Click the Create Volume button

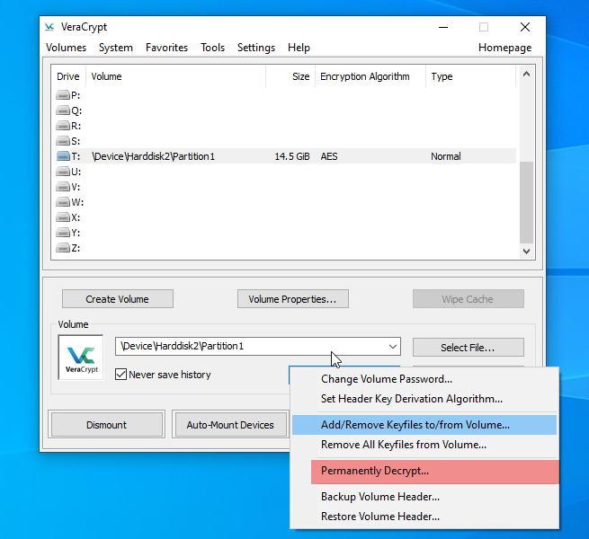[x=118, y=299]
